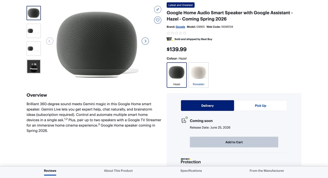328x178 pixels.
Task: Save product with the heart wishlist icon
Action: [x=158, y=20]
